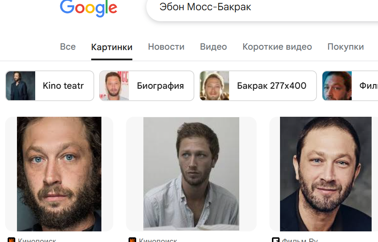Click the Фильм.Ру site favicon icon
Viewport: 378px width, 242px height.
(275, 240)
